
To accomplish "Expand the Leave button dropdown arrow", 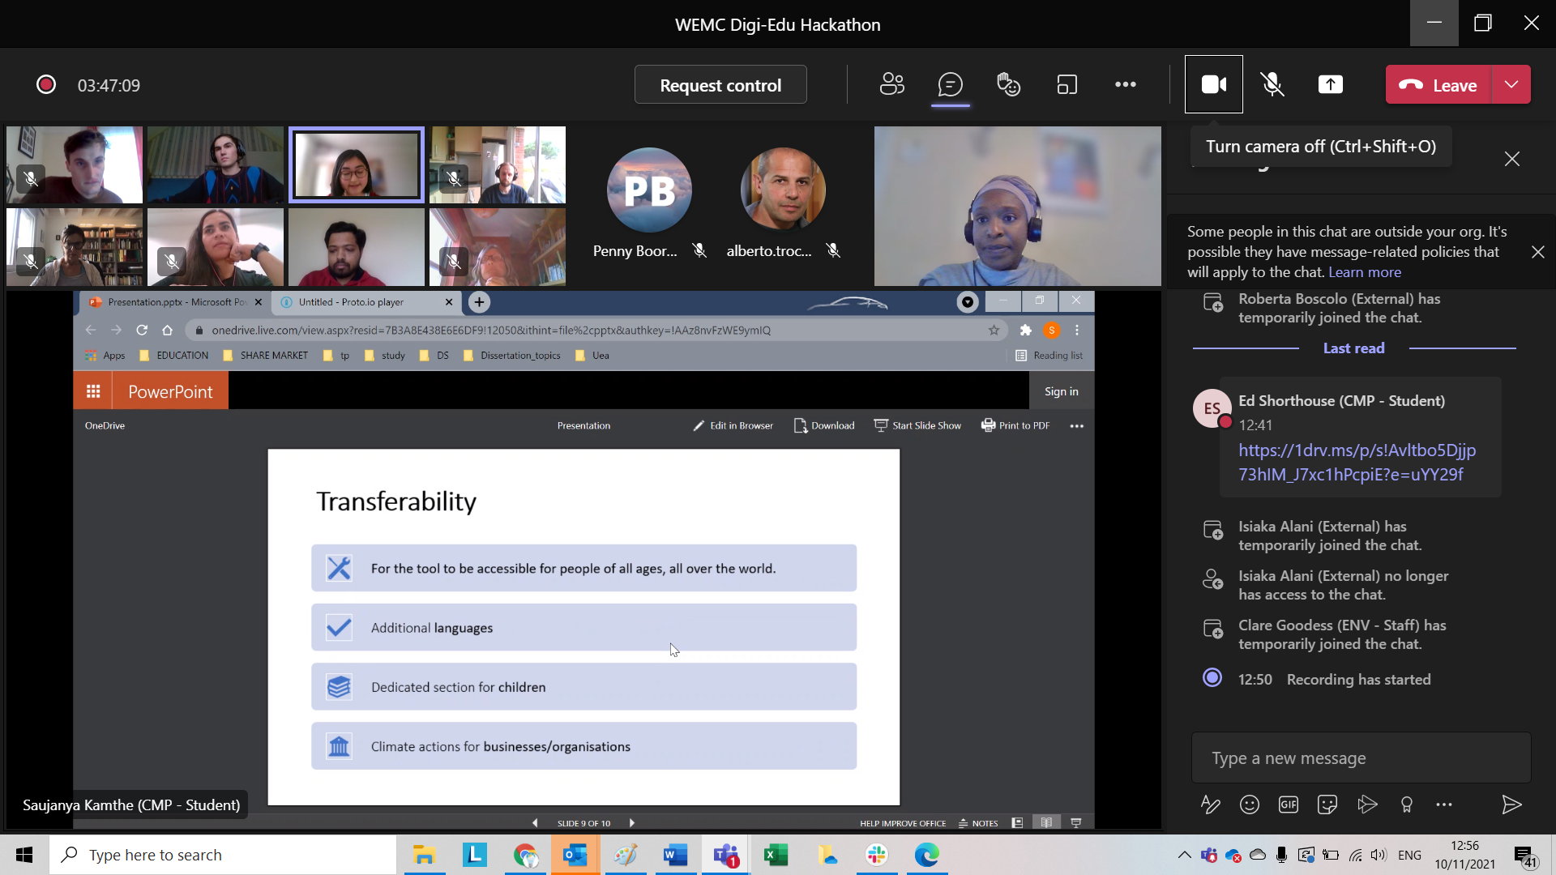I will (x=1511, y=84).
